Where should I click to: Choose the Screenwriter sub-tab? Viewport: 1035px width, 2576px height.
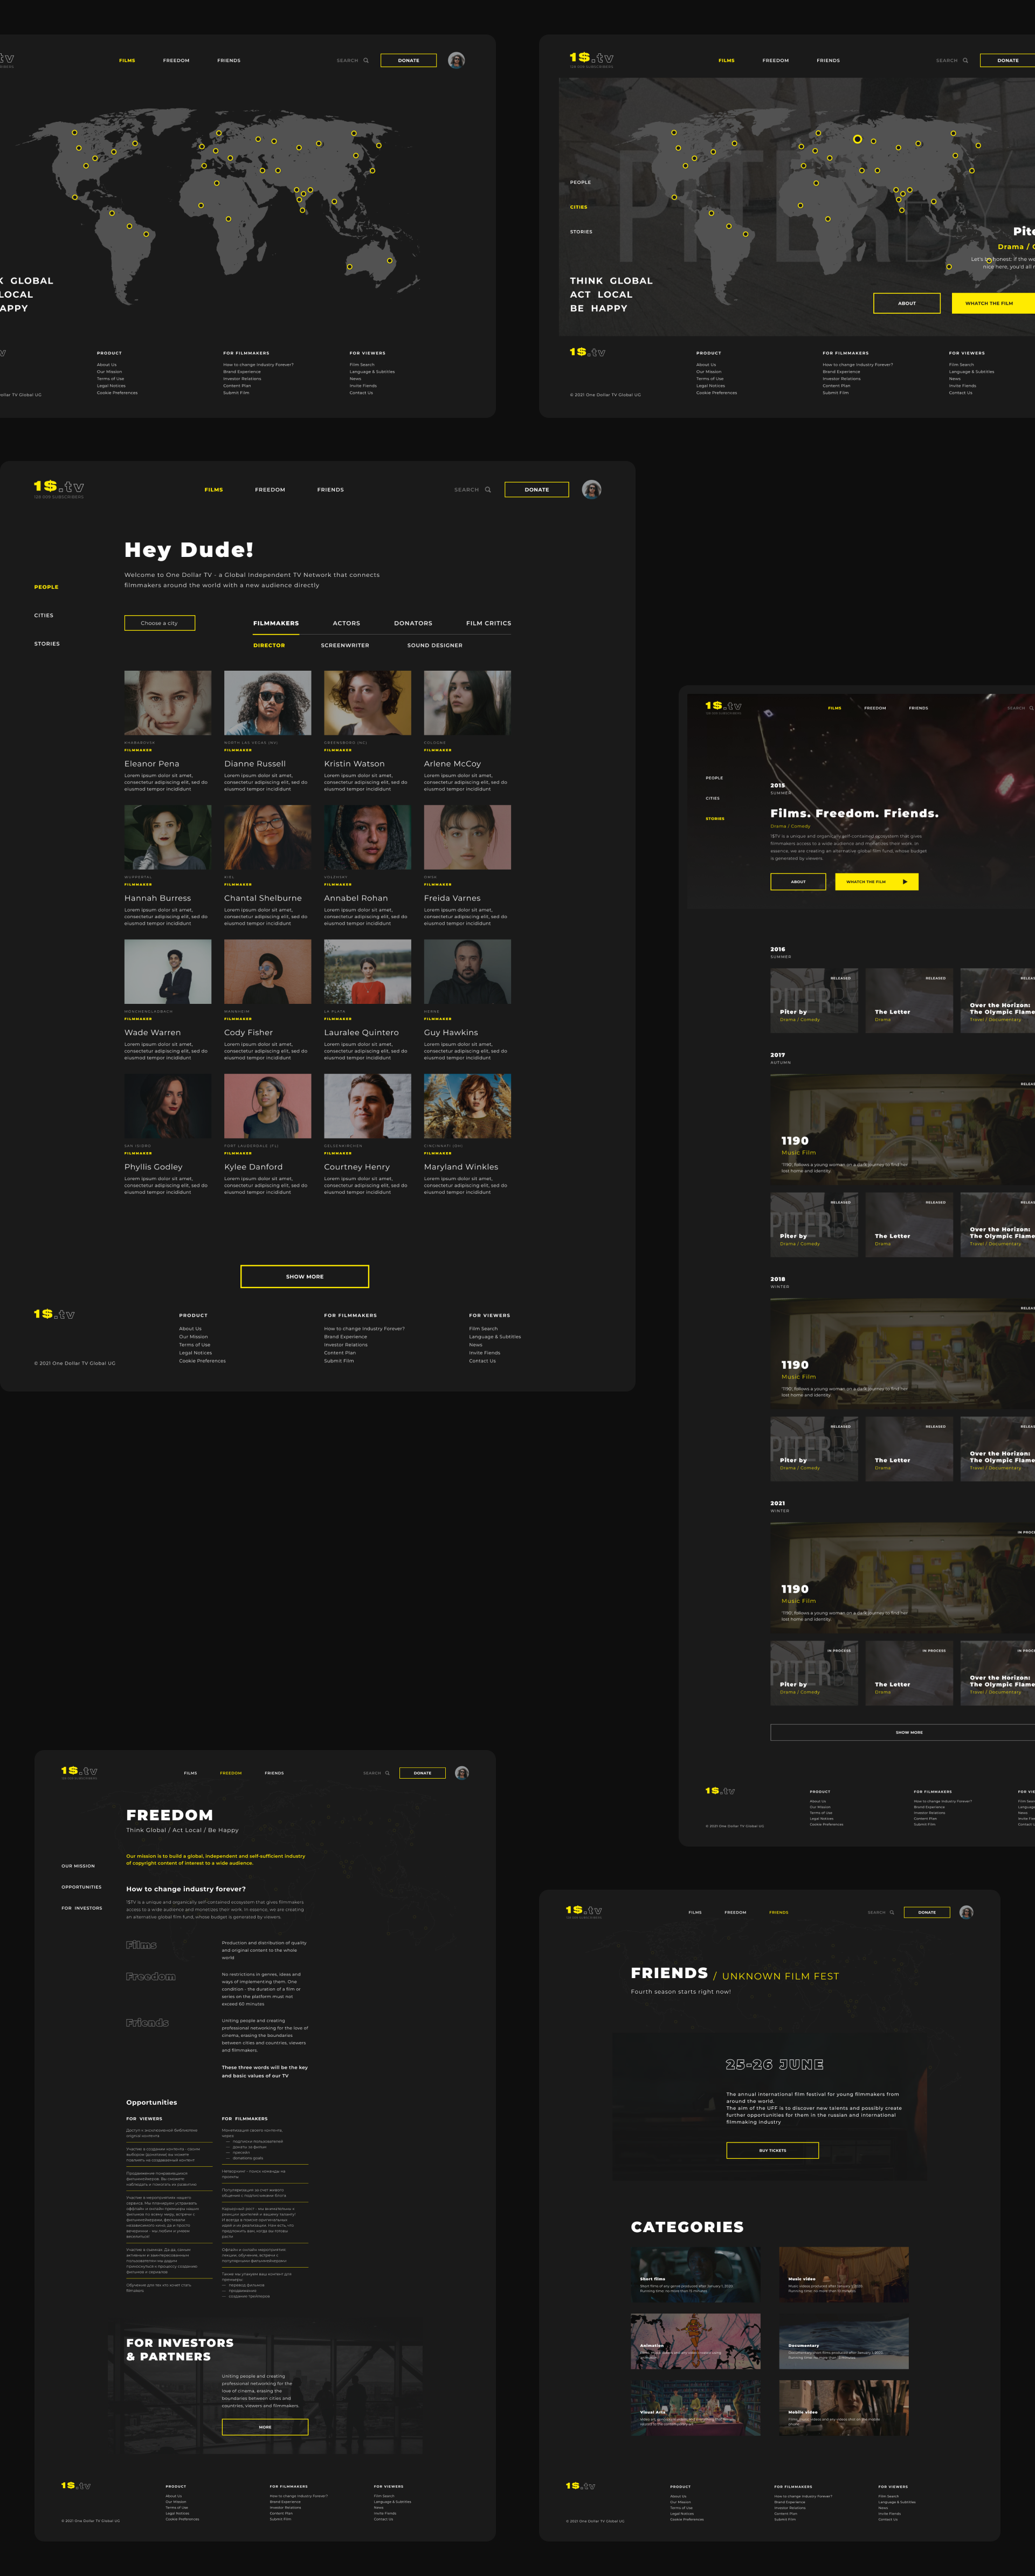(x=344, y=646)
